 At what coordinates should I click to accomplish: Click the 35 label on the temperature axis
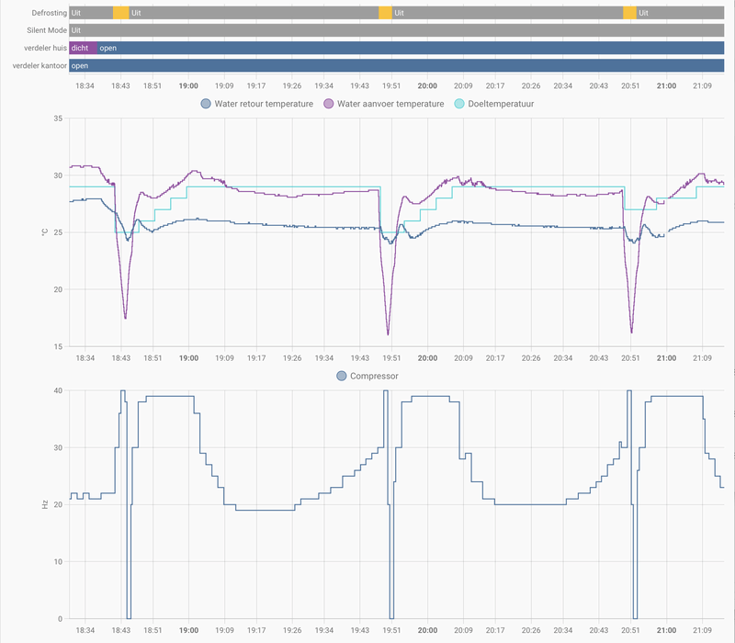[x=58, y=118]
